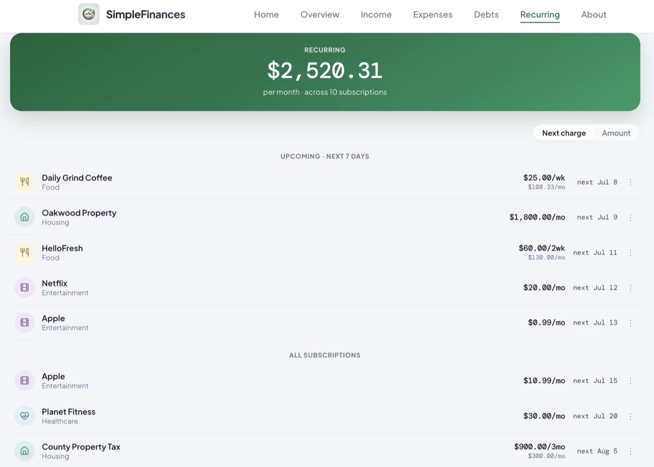
Task: Click the HelloFresh subscription name
Action: click(62, 248)
